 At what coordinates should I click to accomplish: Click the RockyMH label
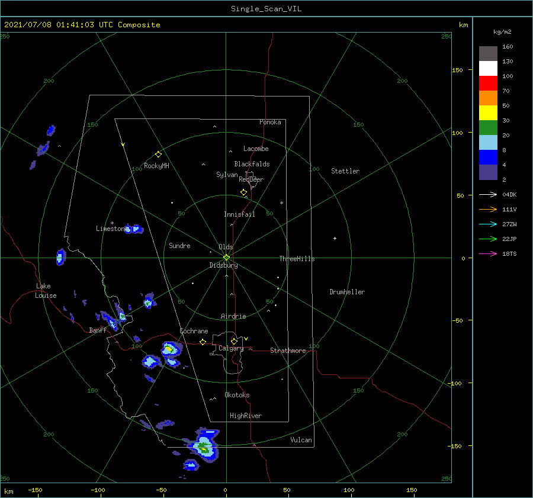[156, 166]
